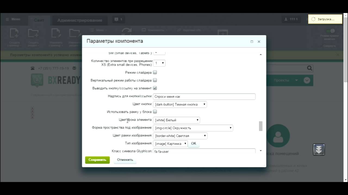Maximize the Параметры компонента dialog

pyautogui.click(x=252, y=42)
